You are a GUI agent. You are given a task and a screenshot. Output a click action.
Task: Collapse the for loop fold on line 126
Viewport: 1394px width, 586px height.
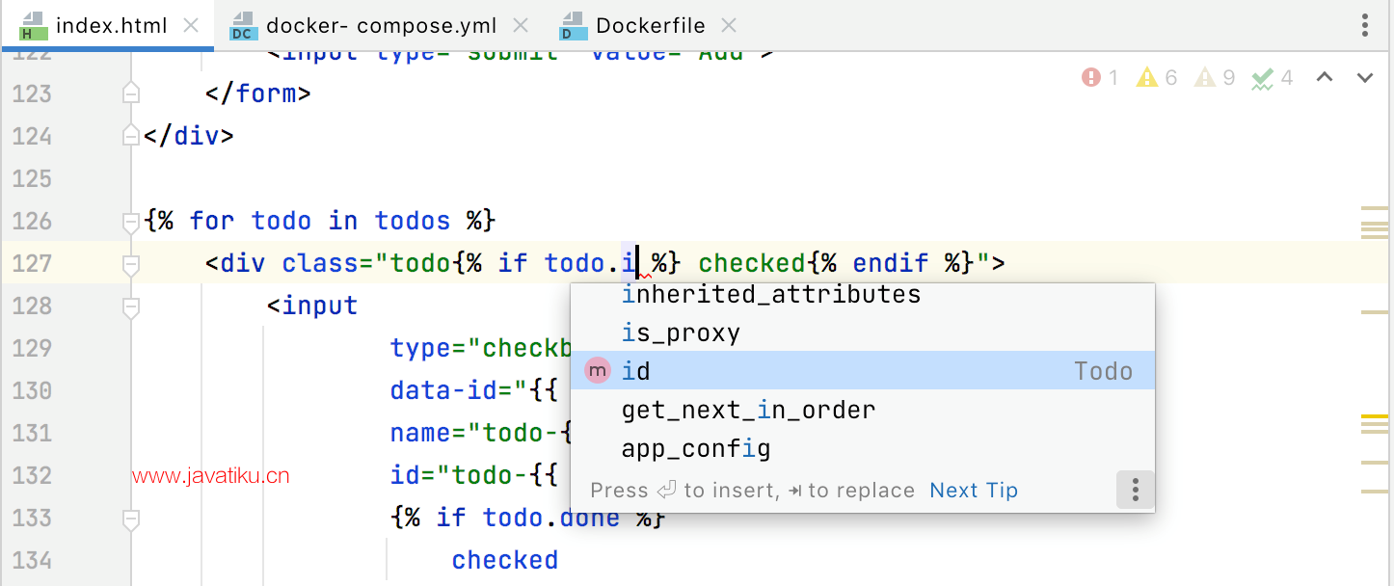pos(131,222)
